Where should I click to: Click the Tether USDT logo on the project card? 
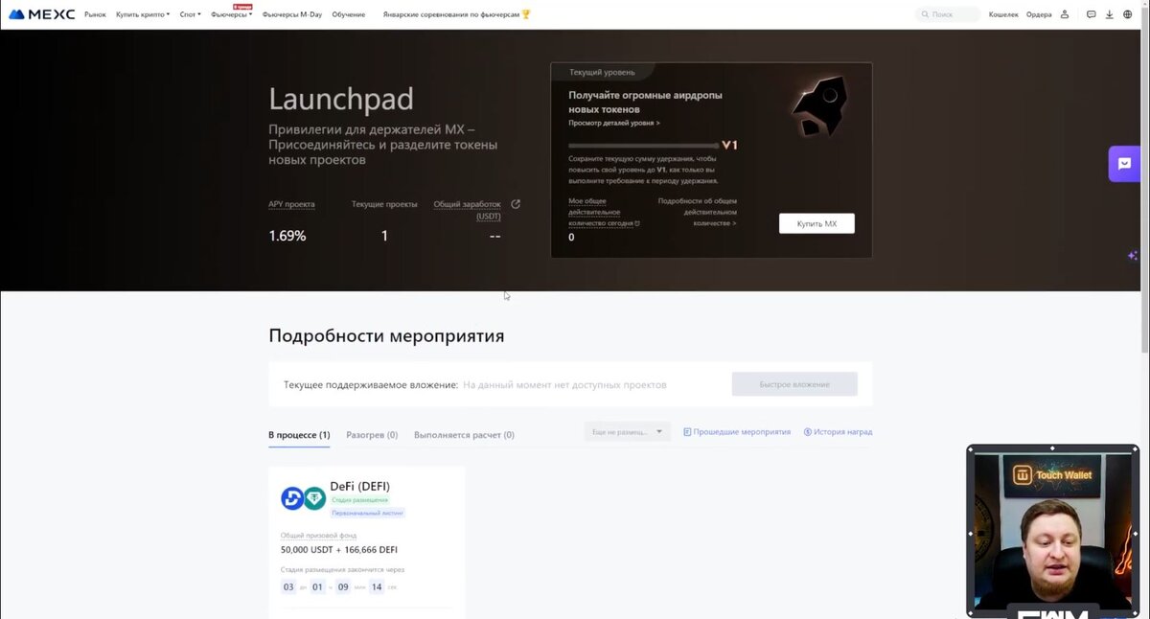click(314, 498)
